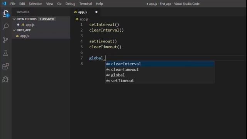Click the window title app.js - first_app
The image size is (247, 139).
tap(173, 3)
